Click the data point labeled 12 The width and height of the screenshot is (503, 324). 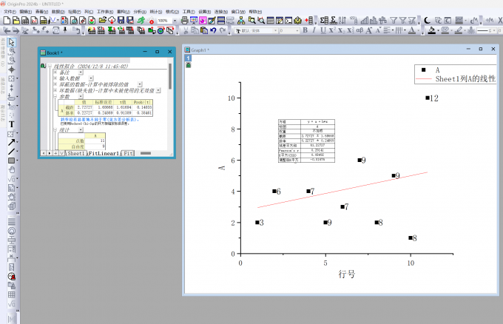[428, 98]
